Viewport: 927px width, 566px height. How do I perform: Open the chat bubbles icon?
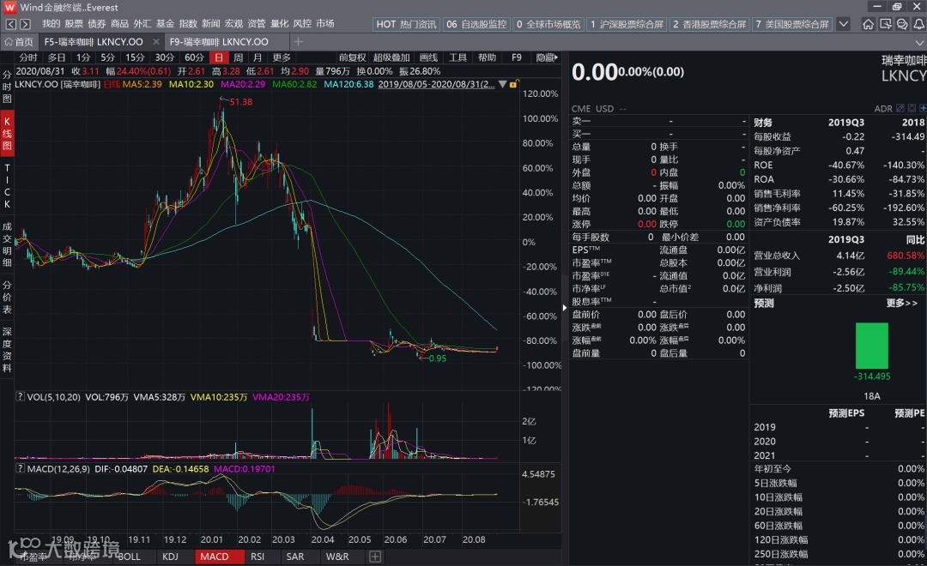[902, 24]
